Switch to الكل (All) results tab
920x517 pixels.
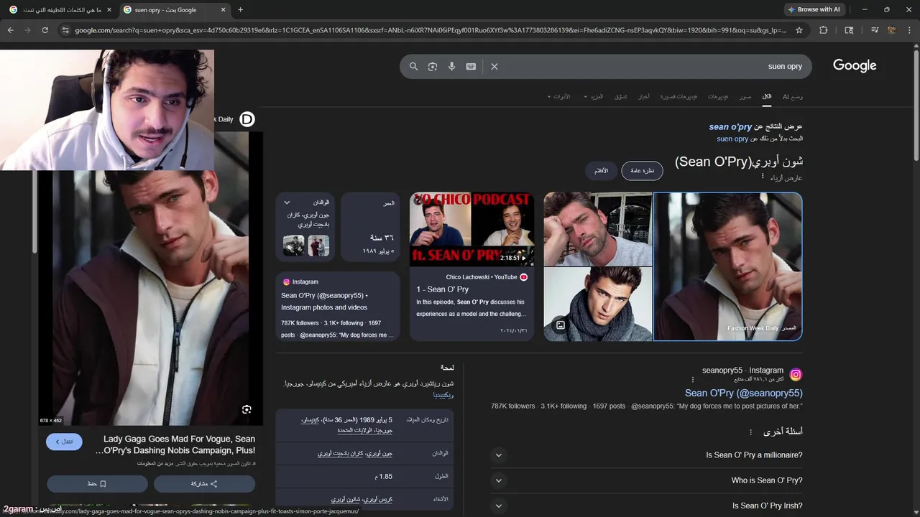pos(767,96)
